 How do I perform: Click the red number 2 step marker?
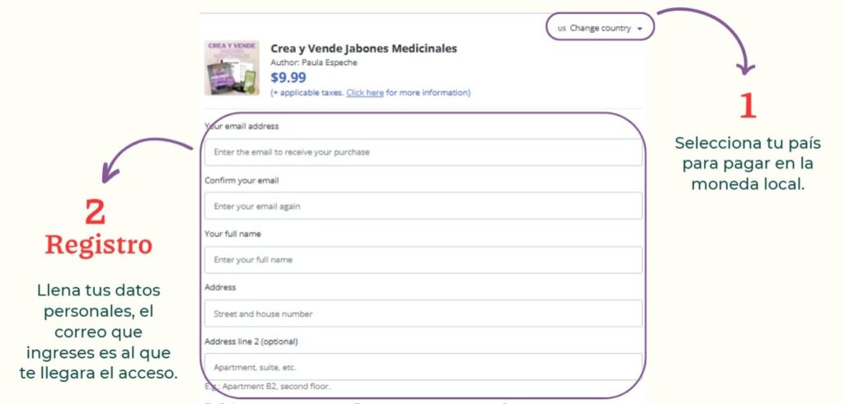(96, 211)
